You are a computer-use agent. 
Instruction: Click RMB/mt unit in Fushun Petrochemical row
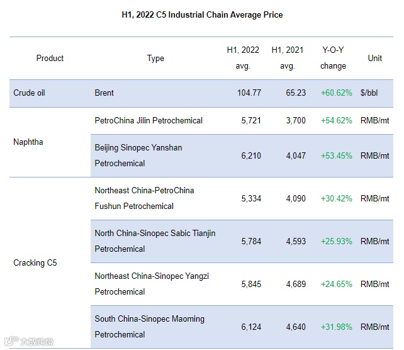point(374,198)
